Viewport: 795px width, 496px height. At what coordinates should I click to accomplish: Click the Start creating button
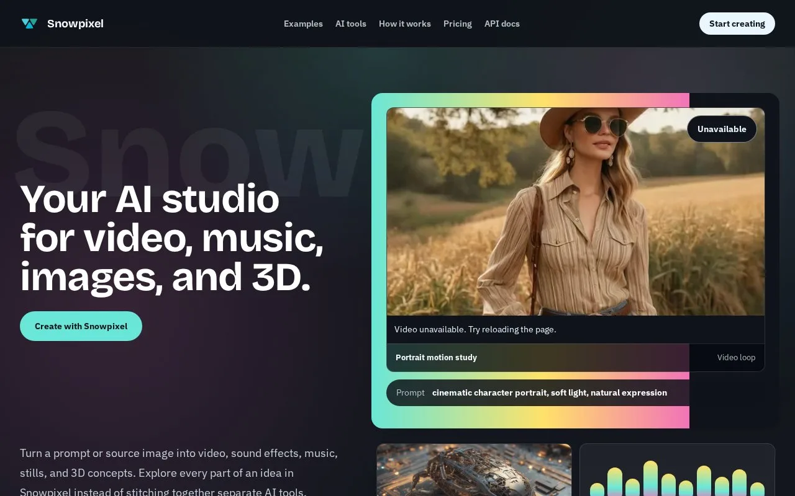[737, 24]
